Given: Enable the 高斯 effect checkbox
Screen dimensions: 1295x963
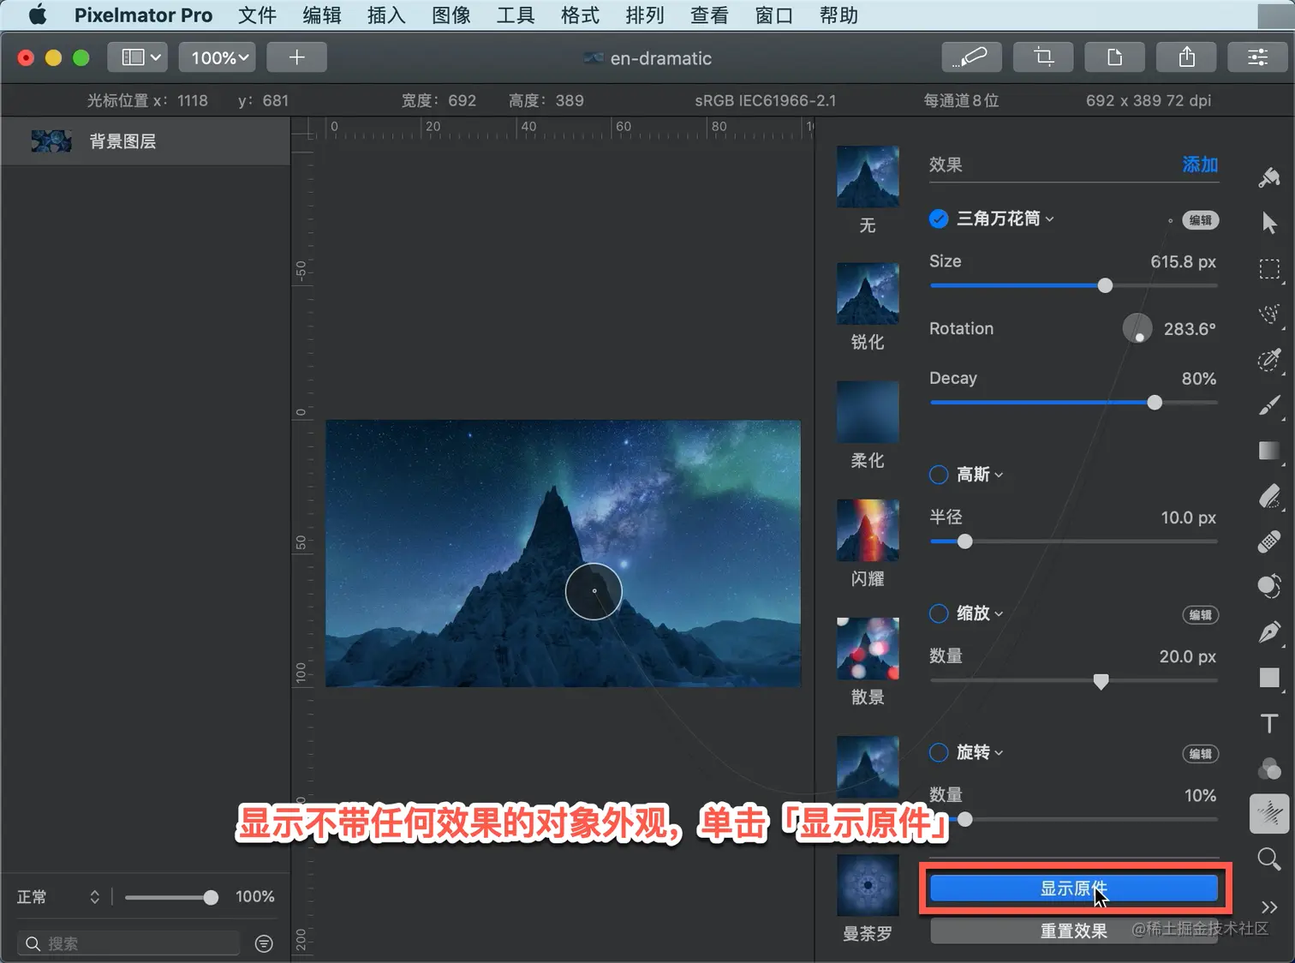Looking at the screenshot, I should pyautogui.click(x=939, y=475).
